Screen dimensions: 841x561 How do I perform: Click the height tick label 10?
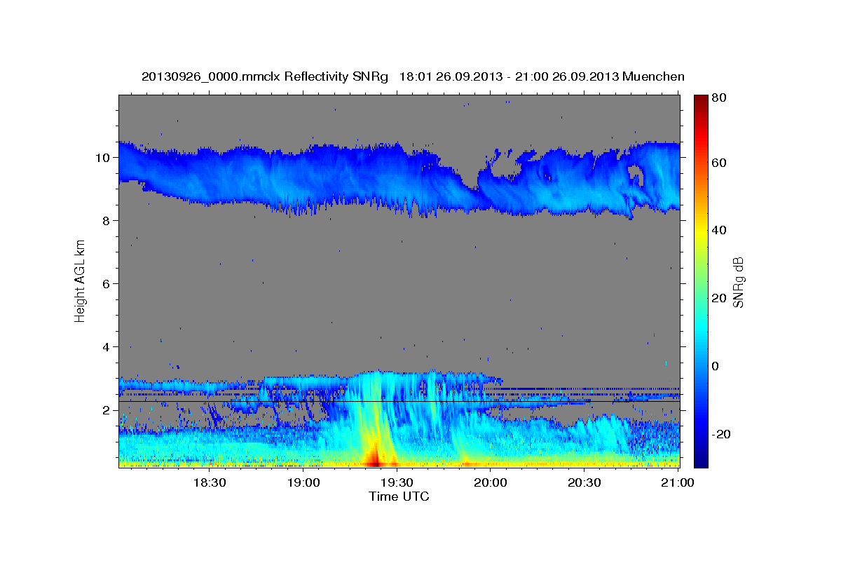tap(102, 158)
